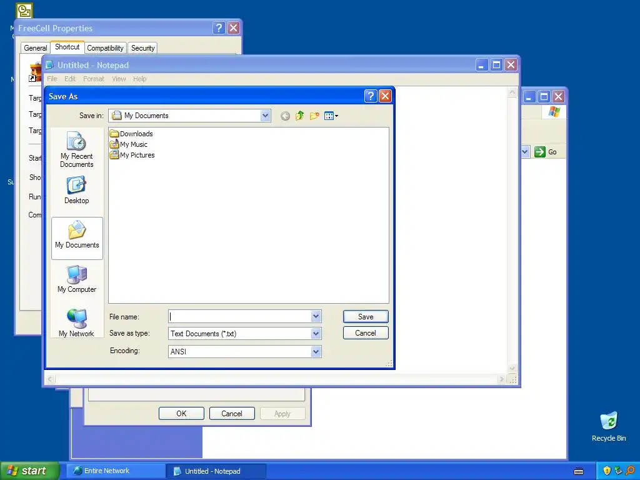The image size is (640, 480).
Task: Click the security shield tray icon
Action: coord(607,471)
